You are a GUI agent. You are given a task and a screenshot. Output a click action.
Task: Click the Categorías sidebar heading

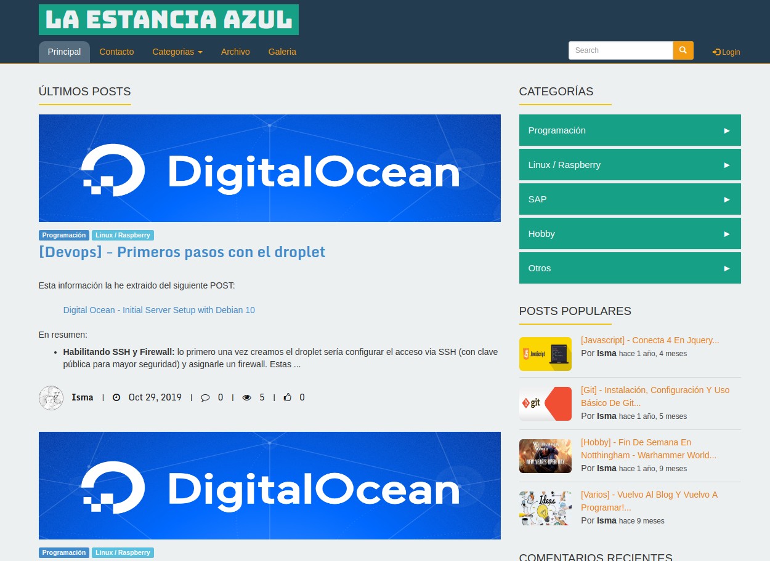click(556, 92)
